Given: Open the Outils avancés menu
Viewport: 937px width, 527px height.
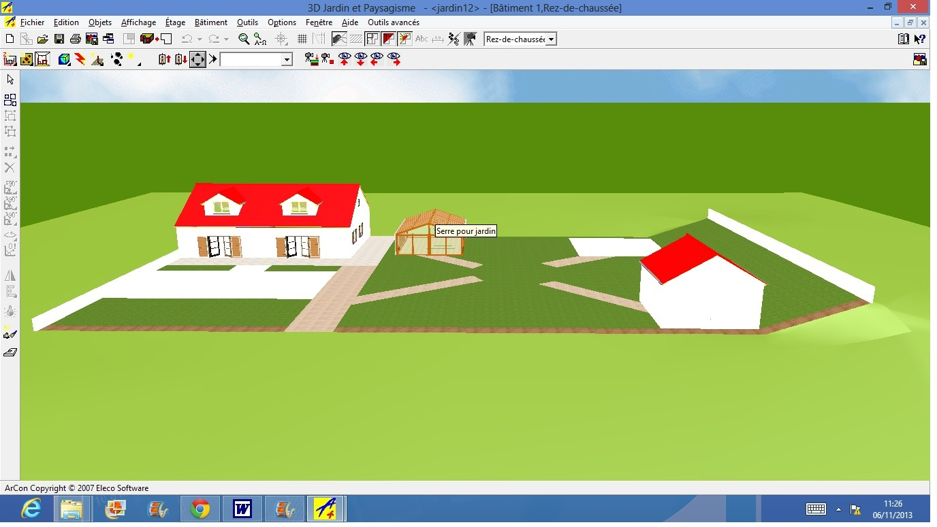Looking at the screenshot, I should tap(393, 22).
